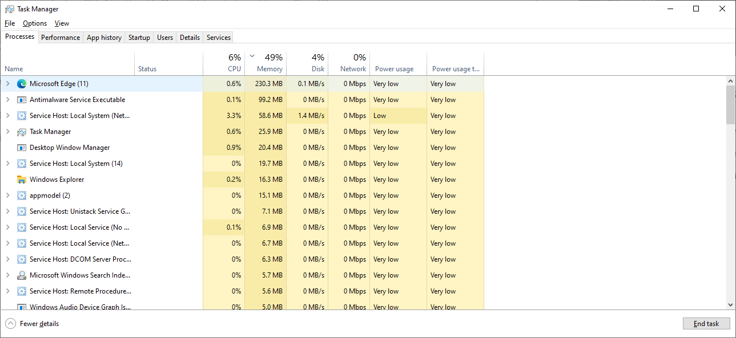Expand the Microsoft Edge process group

tap(7, 84)
